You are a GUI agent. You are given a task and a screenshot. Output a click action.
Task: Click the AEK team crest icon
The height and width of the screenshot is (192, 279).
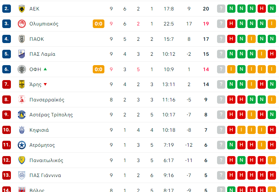click(21, 9)
